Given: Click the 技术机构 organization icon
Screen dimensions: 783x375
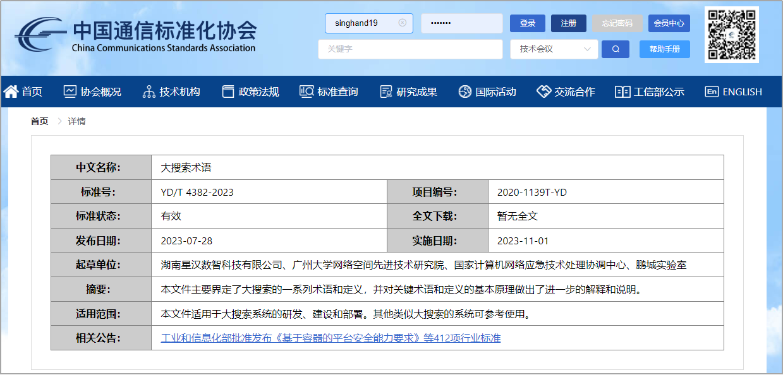Looking at the screenshot, I should (x=149, y=92).
